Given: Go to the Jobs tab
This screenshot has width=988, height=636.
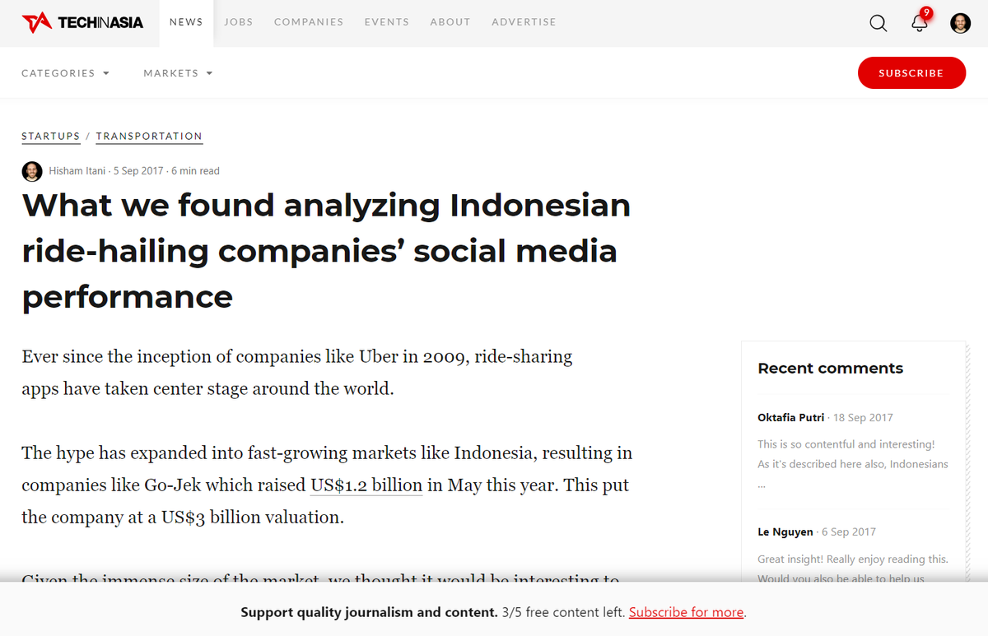Looking at the screenshot, I should 239,22.
